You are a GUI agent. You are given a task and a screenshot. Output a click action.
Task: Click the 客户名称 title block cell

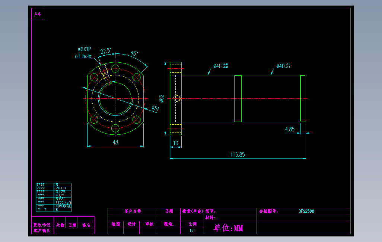(x=133, y=211)
